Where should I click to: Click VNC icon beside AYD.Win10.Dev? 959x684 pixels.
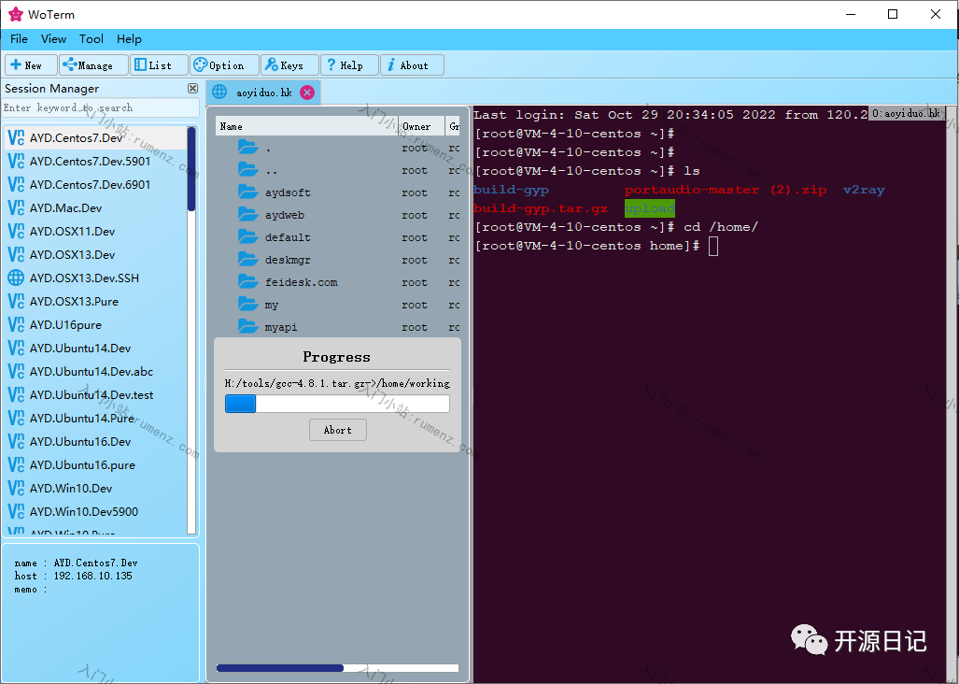pyautogui.click(x=16, y=488)
